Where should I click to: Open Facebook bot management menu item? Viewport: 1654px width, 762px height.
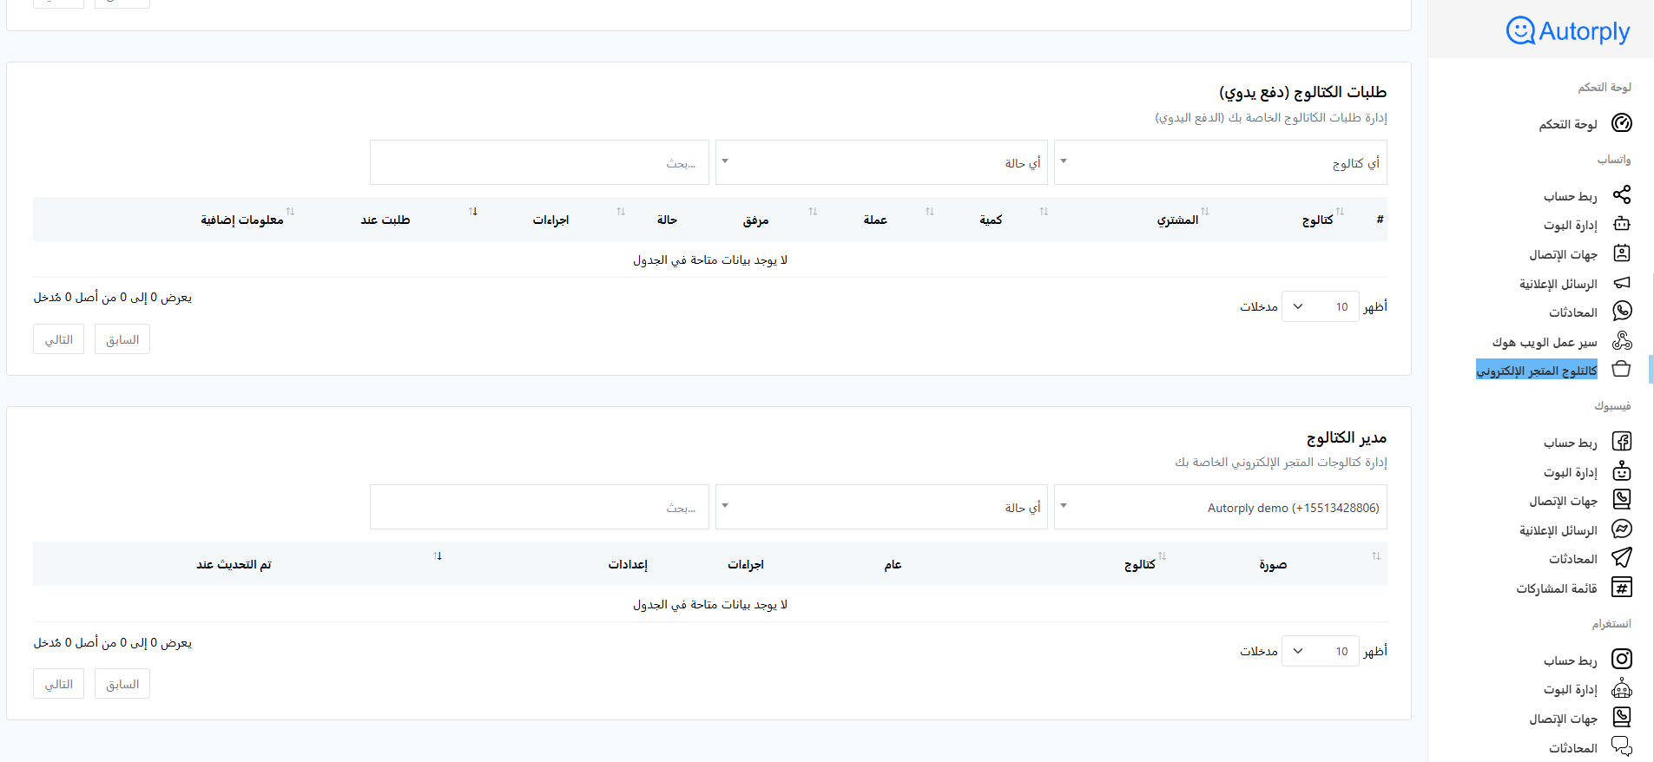coord(1570,472)
